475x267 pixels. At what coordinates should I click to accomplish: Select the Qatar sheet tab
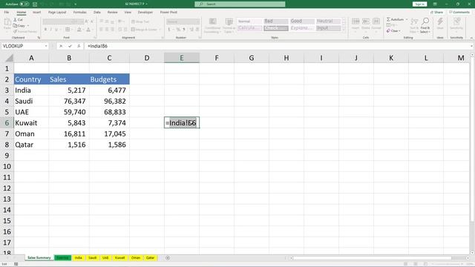pos(150,258)
